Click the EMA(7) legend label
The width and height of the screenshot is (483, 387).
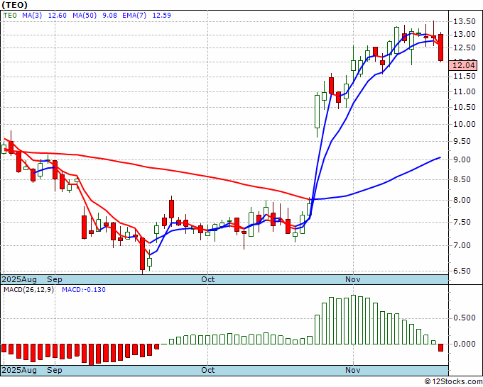click(134, 16)
